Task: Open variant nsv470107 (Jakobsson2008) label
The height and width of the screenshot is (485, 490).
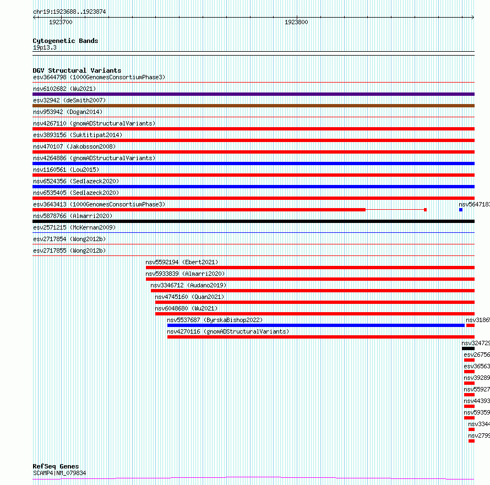Action: point(74,146)
